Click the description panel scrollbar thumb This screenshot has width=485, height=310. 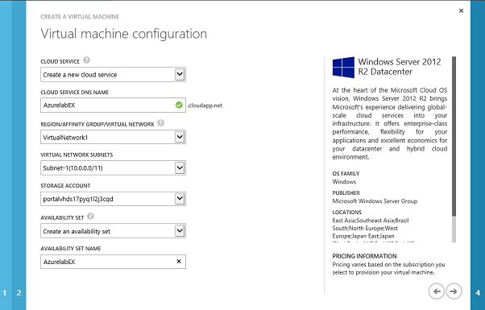pos(454,136)
